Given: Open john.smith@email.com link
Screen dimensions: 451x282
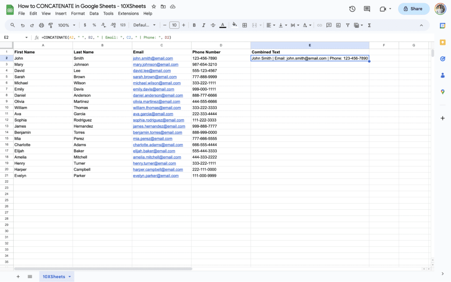Looking at the screenshot, I should [x=153, y=58].
